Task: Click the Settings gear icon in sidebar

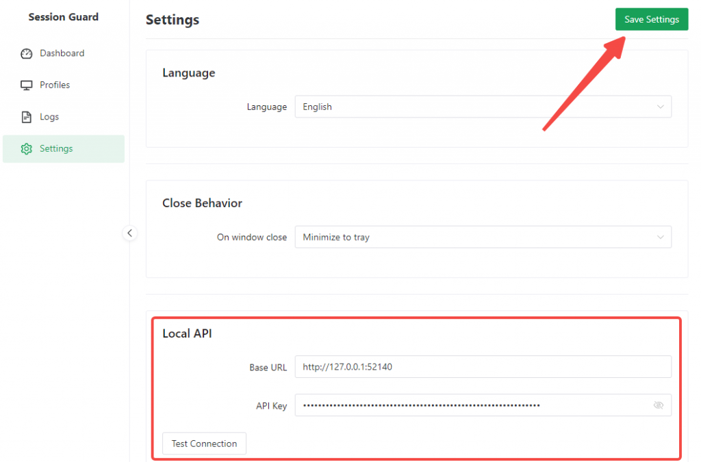Action: coord(27,149)
